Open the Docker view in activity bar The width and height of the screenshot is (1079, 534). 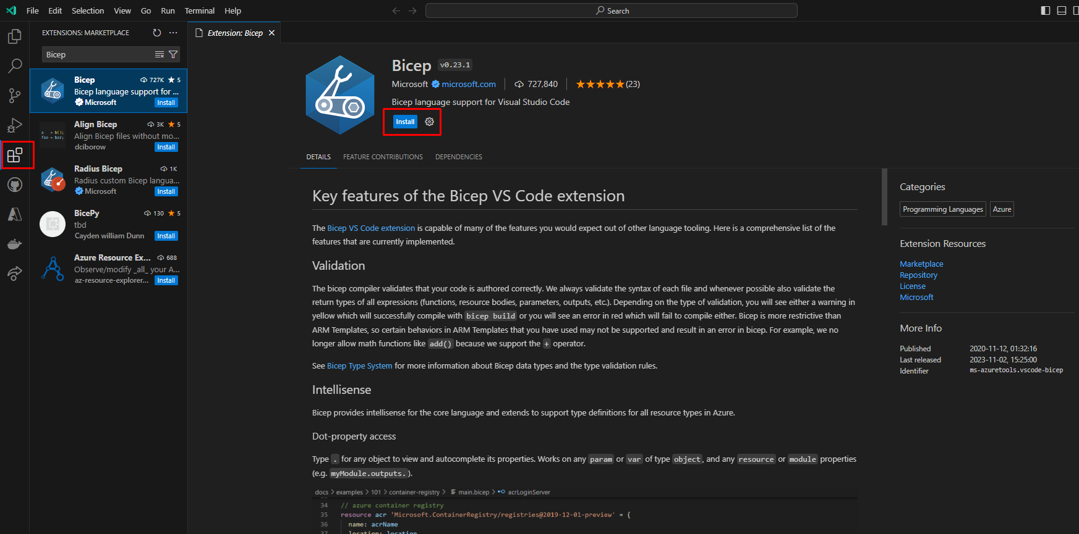15,244
